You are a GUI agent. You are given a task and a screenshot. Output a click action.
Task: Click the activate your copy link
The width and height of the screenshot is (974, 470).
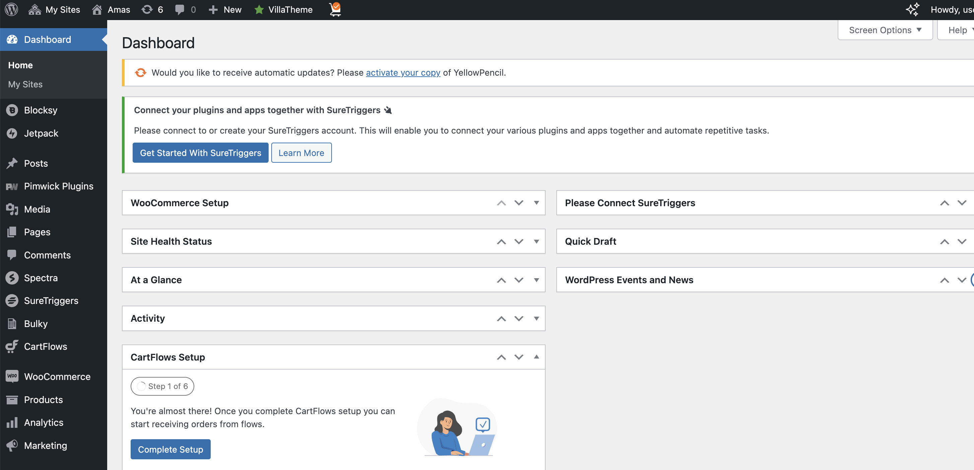[403, 73]
